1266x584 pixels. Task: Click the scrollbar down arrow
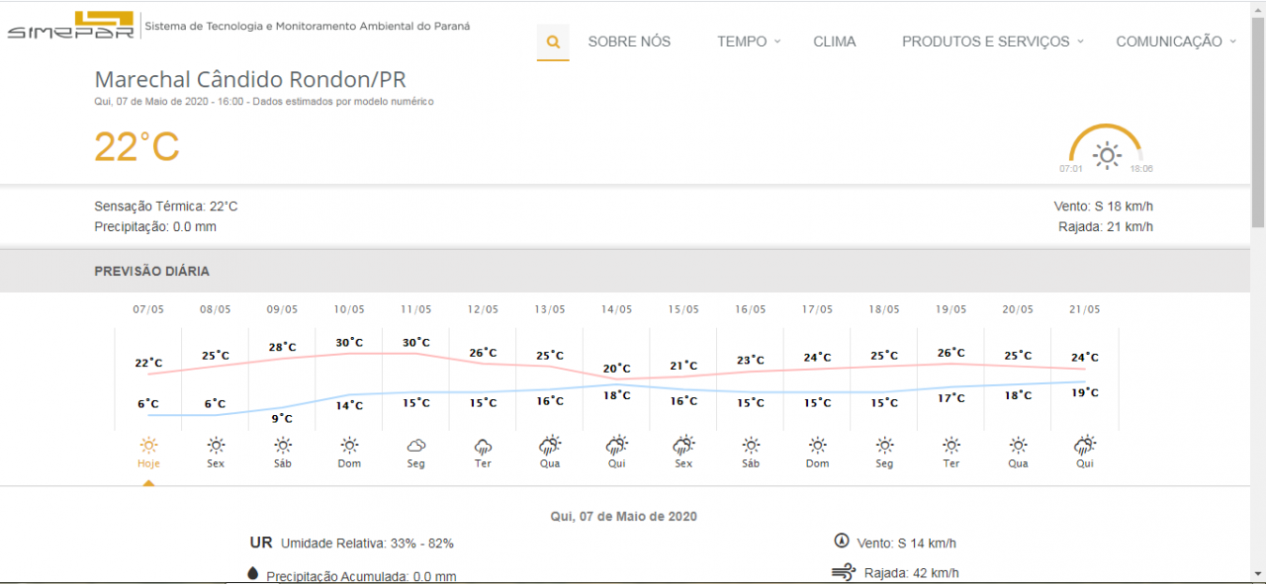click(1257, 575)
